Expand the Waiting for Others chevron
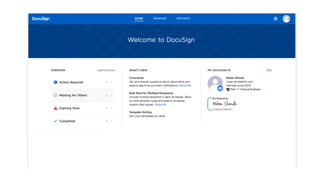 point(112,95)
